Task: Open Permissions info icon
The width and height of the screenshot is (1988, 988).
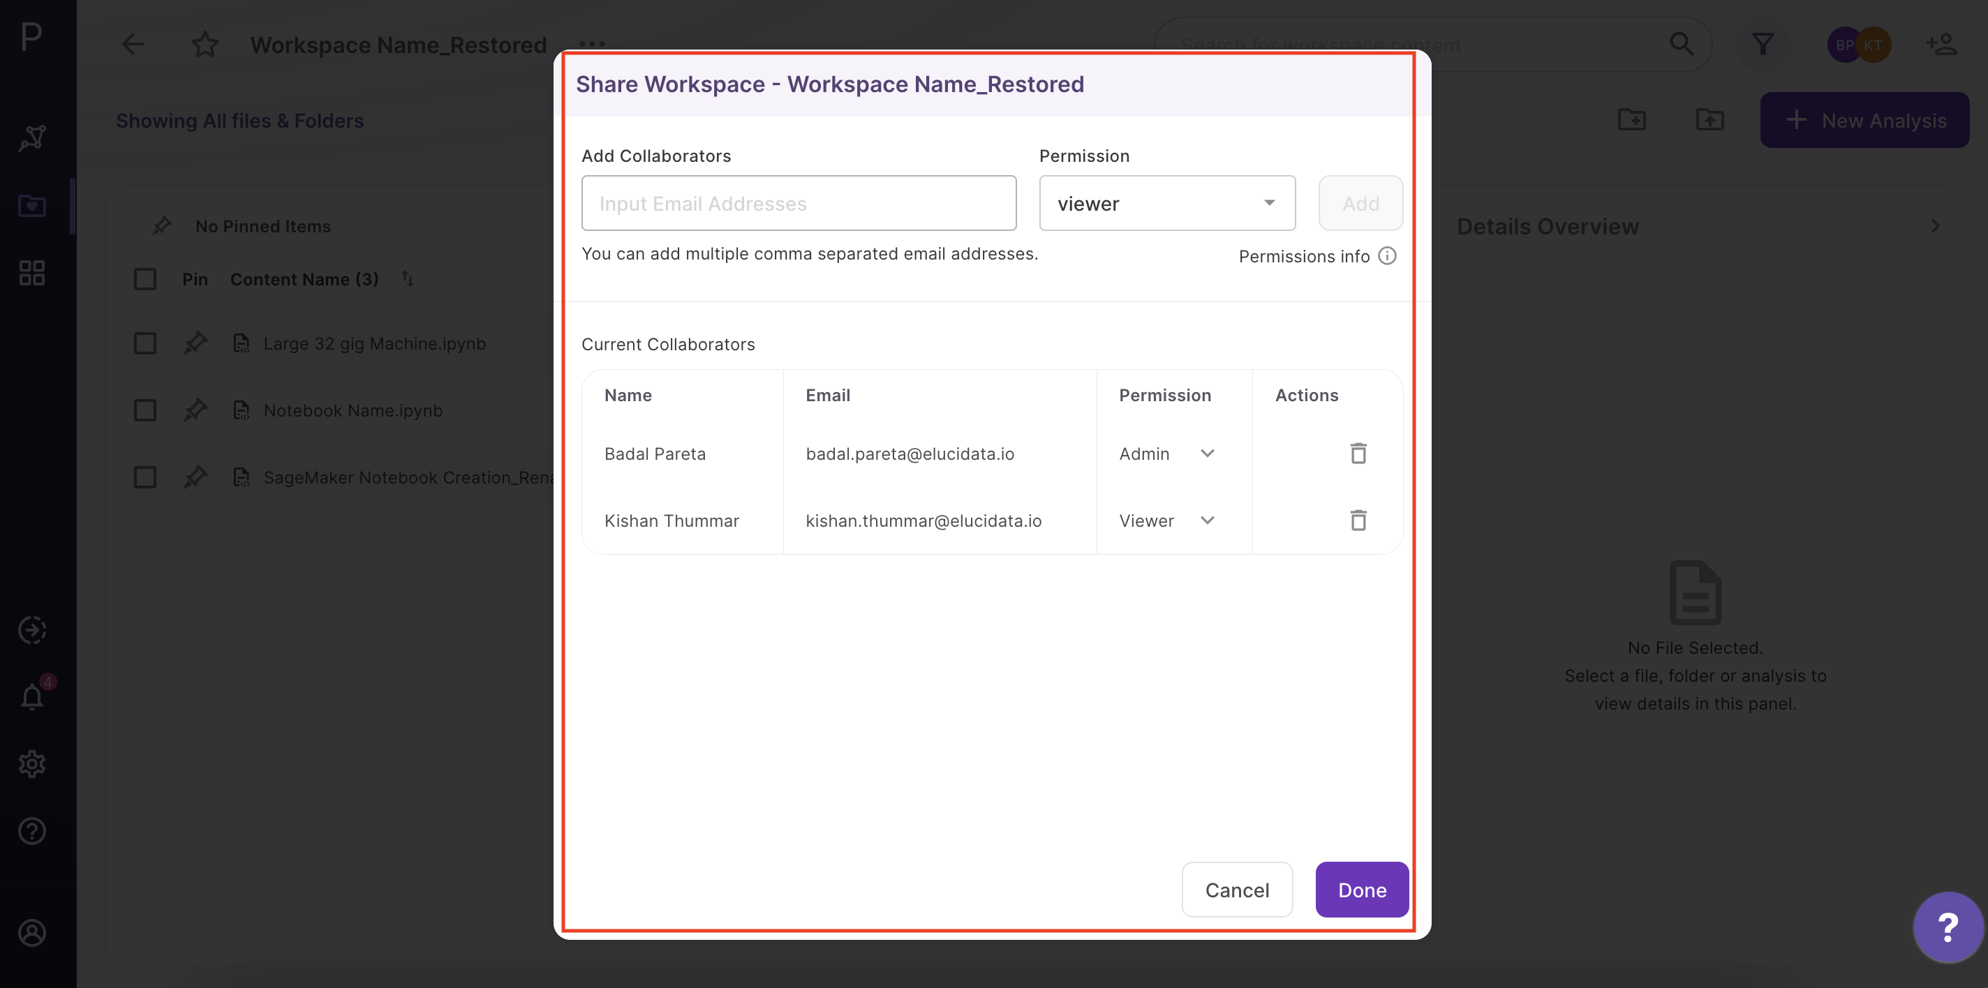Action: click(1387, 256)
